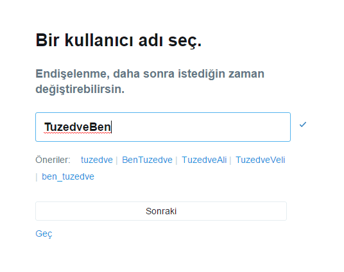Click the separator before ben_tuzedve
Screen dimensions: 344x272
click(37, 177)
